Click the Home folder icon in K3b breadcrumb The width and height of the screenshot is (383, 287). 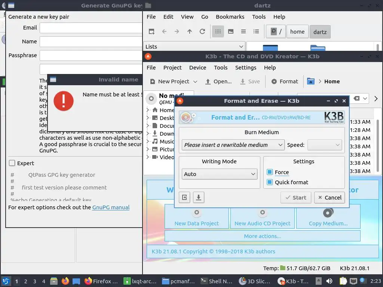pos(310,81)
